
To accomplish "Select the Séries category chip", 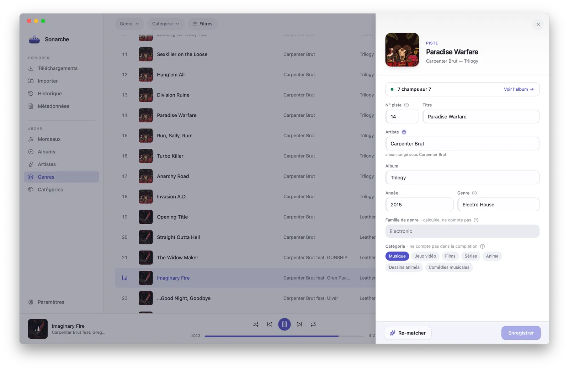I will [x=471, y=256].
